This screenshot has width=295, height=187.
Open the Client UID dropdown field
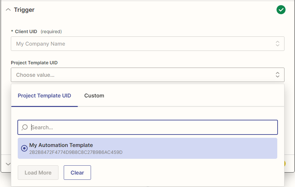click(141, 44)
